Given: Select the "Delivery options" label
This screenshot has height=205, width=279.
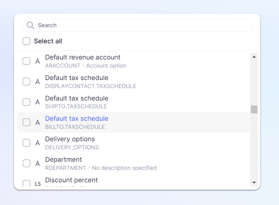Looking at the screenshot, I should (x=70, y=139).
